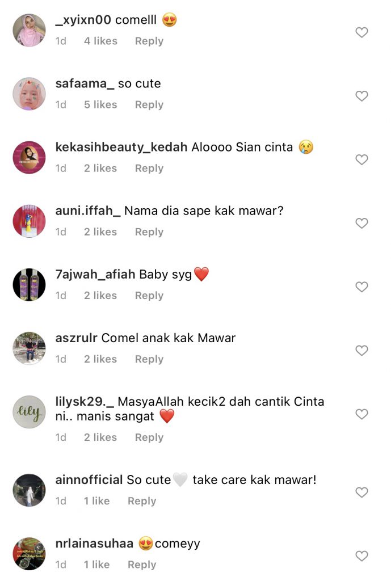
Task: Open _xyixn00's profile picture avatar
Action: pos(30,31)
